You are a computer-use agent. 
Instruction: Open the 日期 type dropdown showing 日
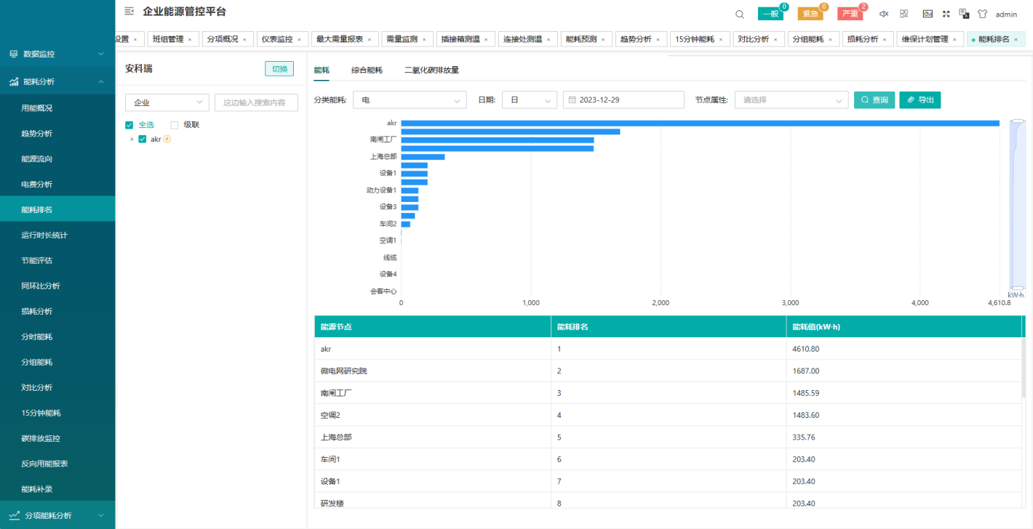tap(530, 100)
